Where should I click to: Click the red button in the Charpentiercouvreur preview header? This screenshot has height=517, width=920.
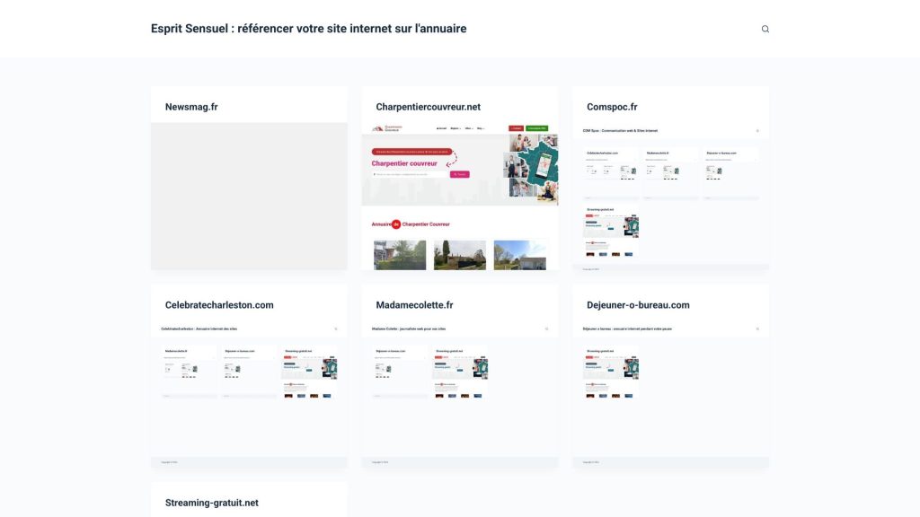pyautogui.click(x=516, y=128)
